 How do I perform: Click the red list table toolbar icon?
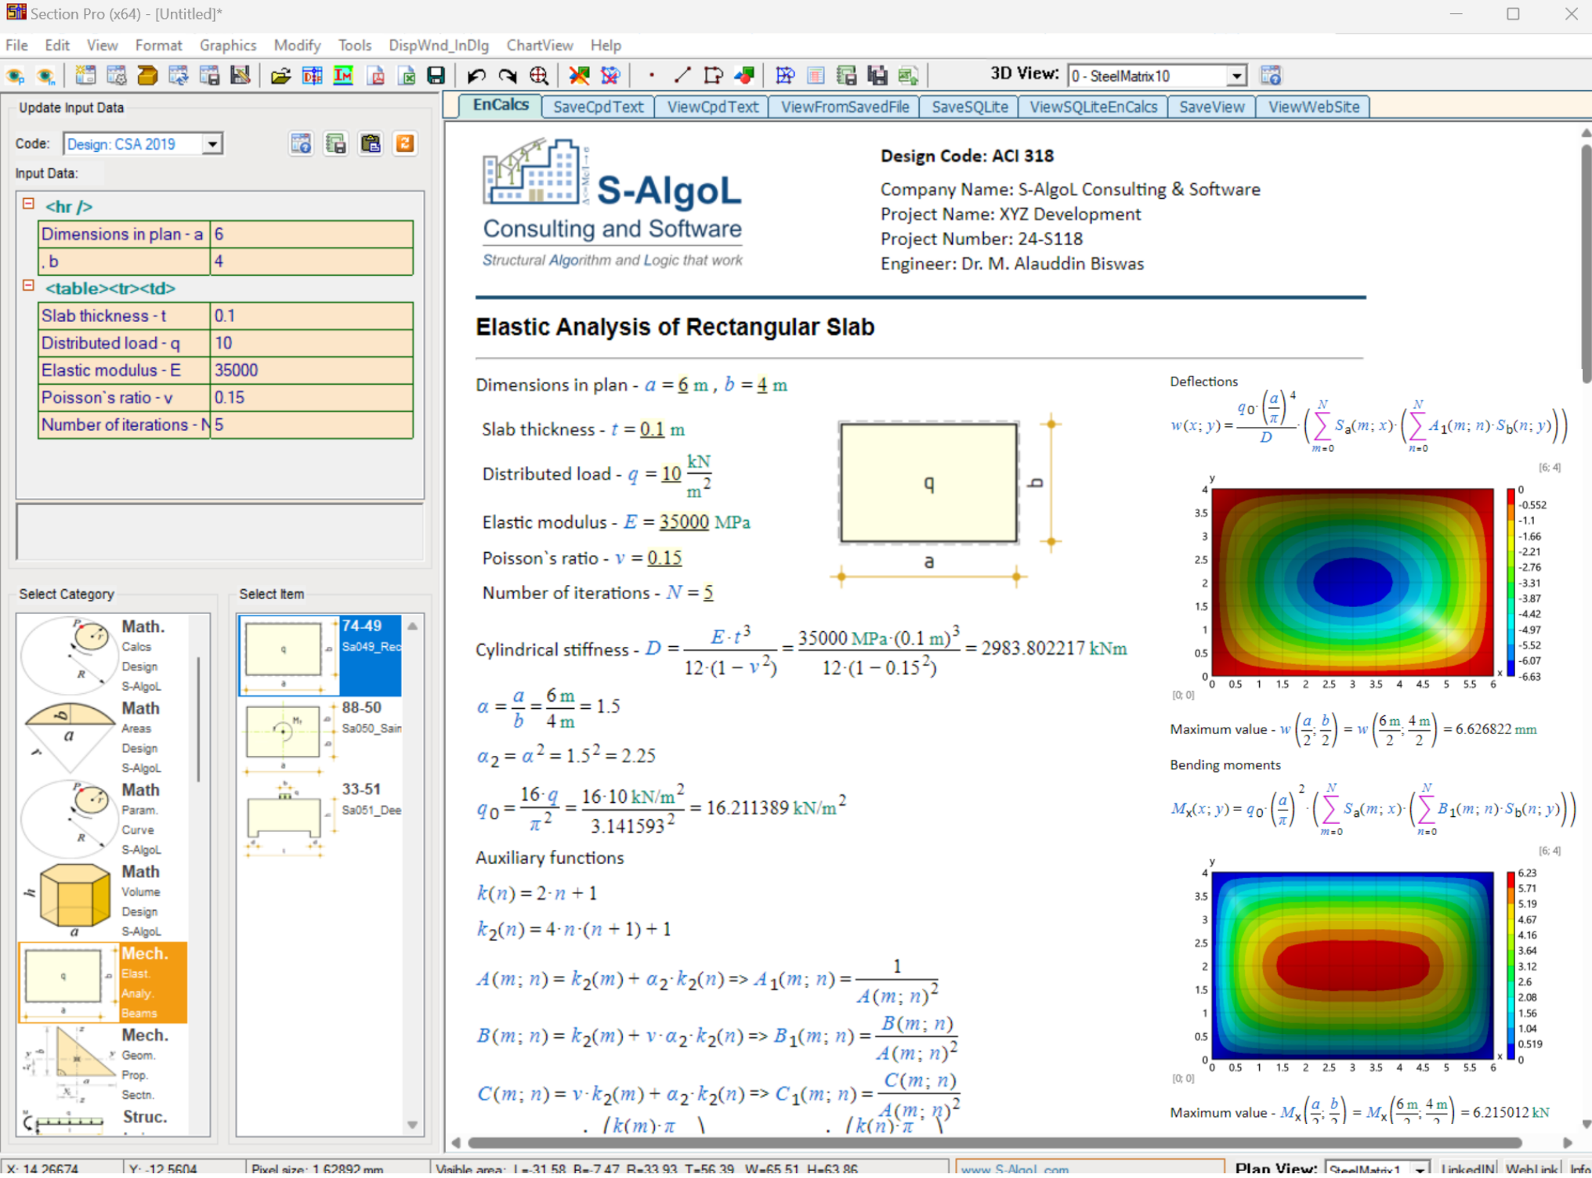pos(816,76)
